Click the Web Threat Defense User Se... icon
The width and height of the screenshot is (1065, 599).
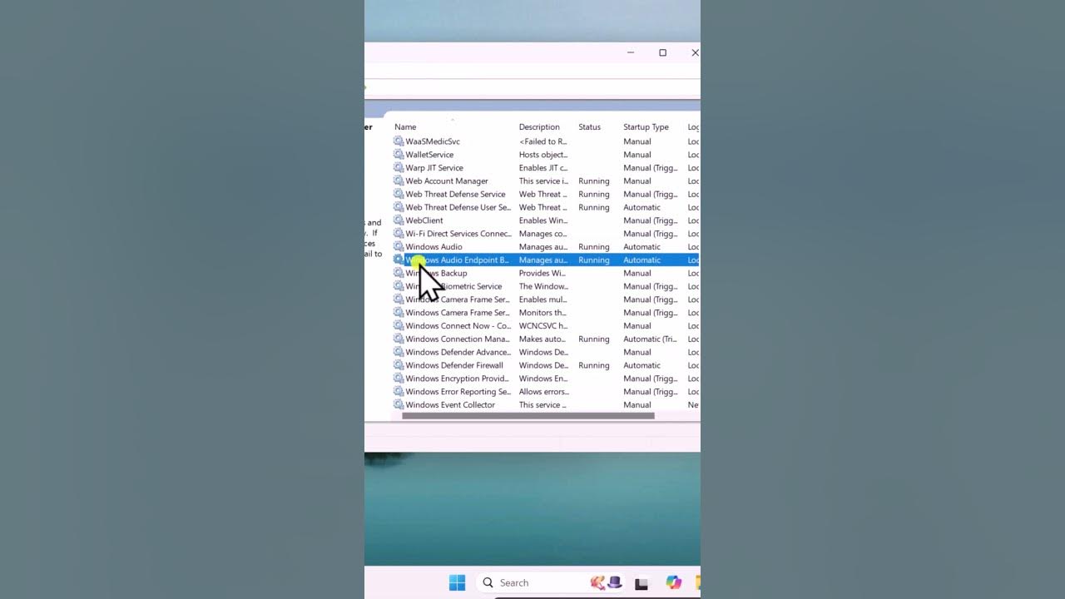pos(399,208)
